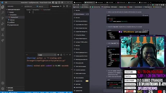166x93 pixels.
Task: Open output panel views ellipsis
Action: point(27,55)
